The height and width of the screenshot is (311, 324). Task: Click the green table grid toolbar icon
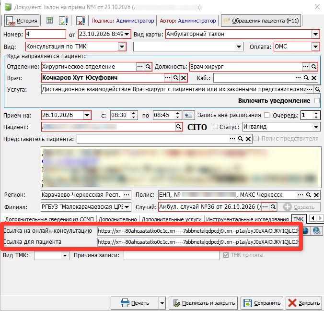pos(49,21)
